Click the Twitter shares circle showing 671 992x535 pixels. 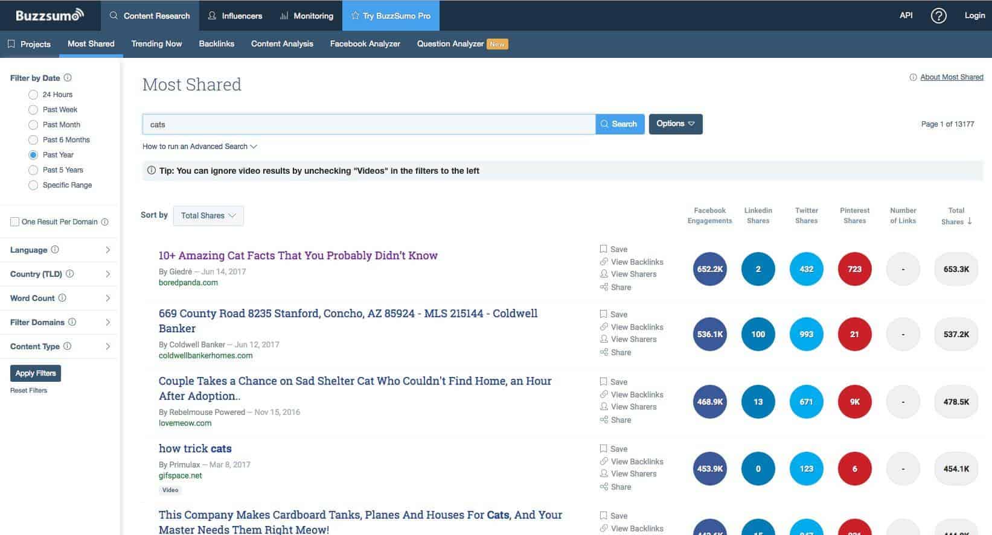(x=807, y=402)
